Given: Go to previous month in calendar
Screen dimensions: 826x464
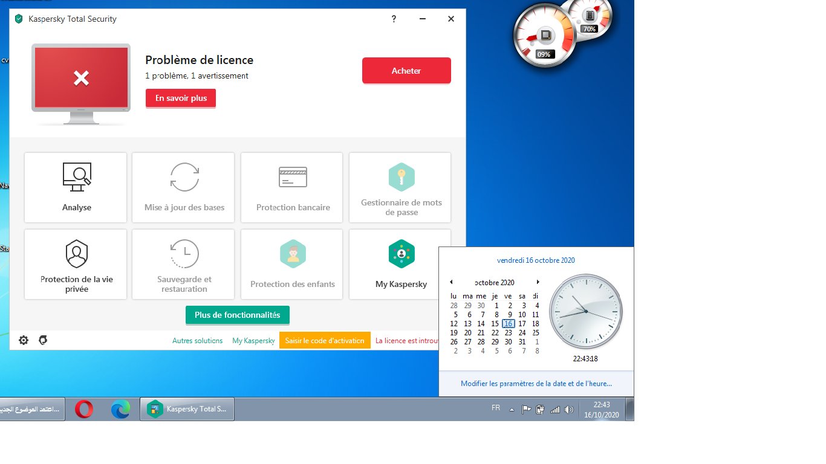Looking at the screenshot, I should click(x=451, y=282).
